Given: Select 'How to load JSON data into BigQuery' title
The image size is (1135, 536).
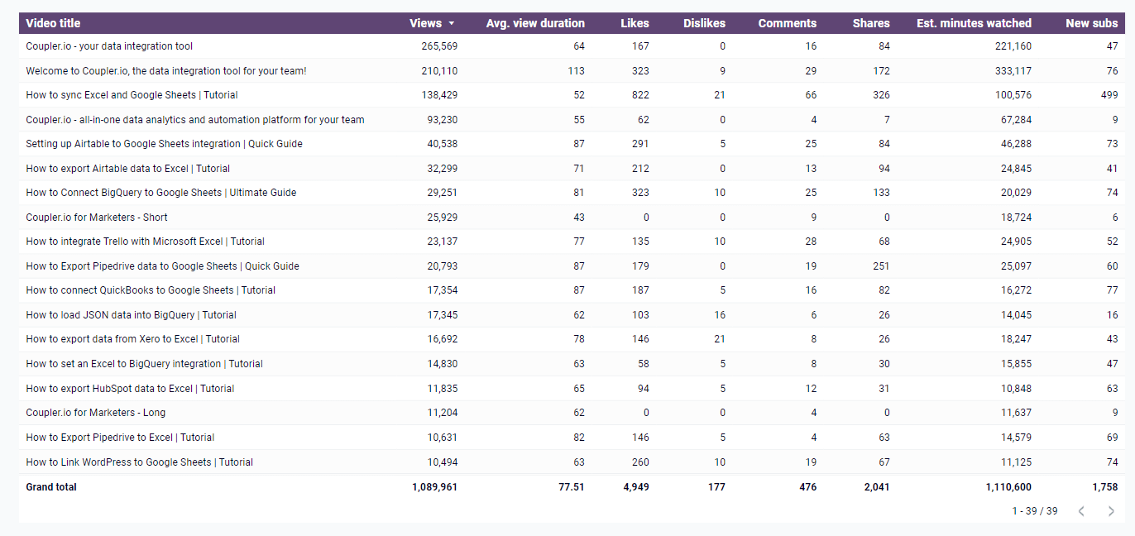Looking at the screenshot, I should [132, 315].
